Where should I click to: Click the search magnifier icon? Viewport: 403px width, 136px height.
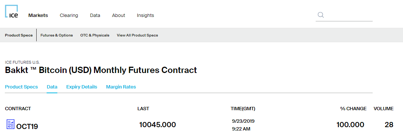(x=320, y=15)
